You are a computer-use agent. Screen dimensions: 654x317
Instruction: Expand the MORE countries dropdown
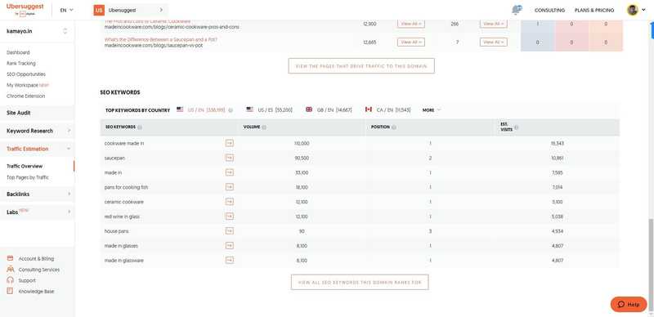point(432,110)
